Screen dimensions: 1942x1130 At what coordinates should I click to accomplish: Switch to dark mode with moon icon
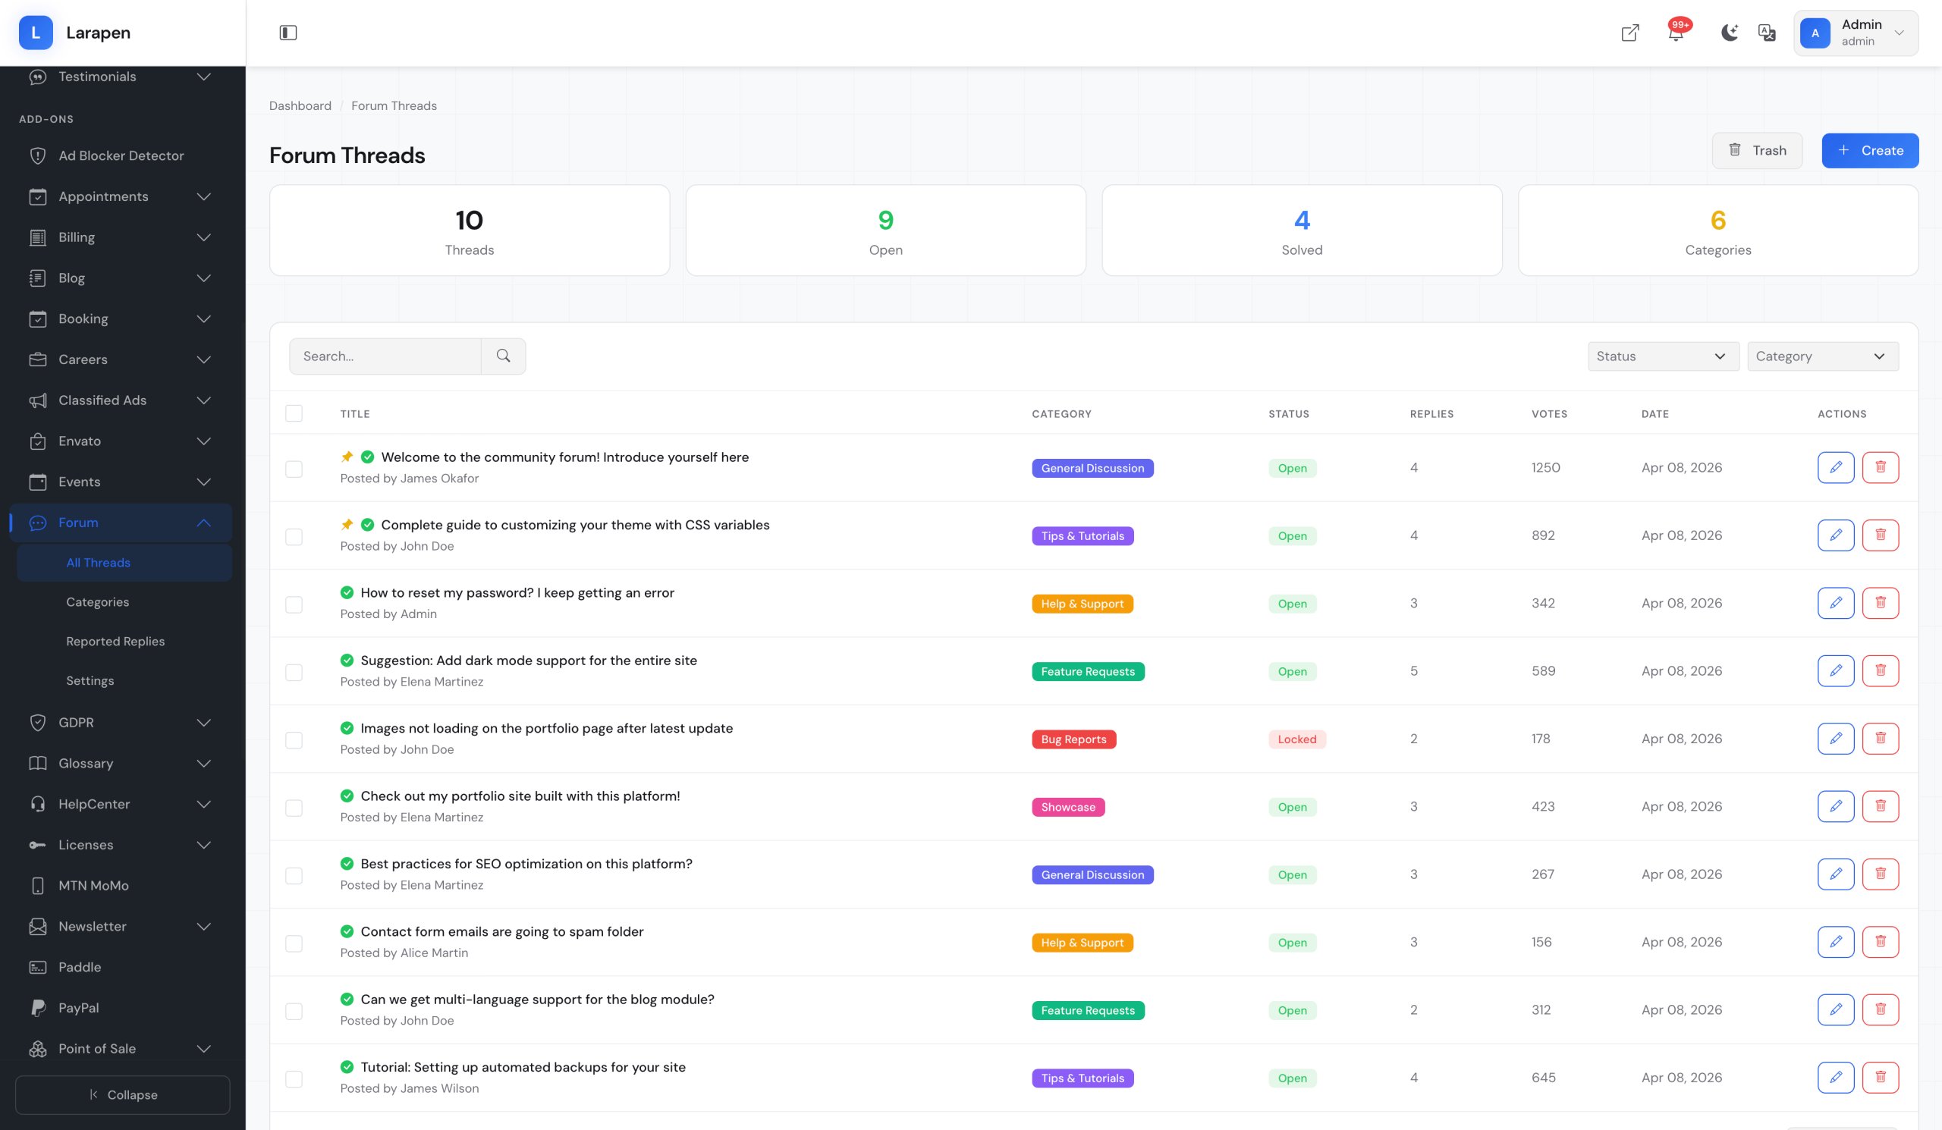coord(1730,33)
